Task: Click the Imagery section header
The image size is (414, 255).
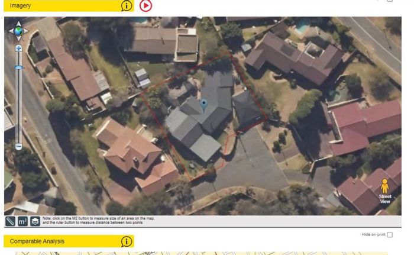Action: (x=69, y=5)
